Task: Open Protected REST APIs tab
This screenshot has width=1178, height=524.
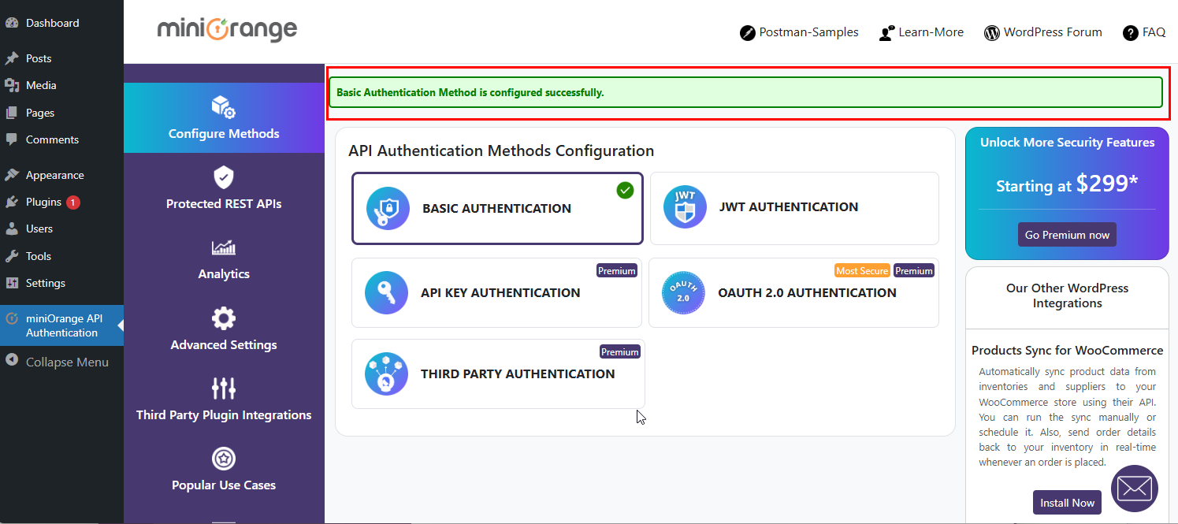Action: point(224,189)
